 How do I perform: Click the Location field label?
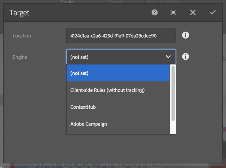coord(22,36)
